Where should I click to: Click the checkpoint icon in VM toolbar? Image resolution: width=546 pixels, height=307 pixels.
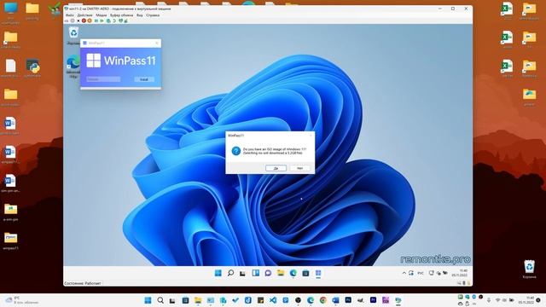tap(108, 20)
